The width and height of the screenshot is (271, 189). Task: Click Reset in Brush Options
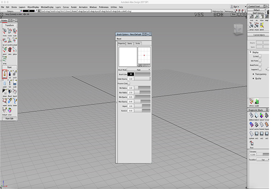[119, 39]
